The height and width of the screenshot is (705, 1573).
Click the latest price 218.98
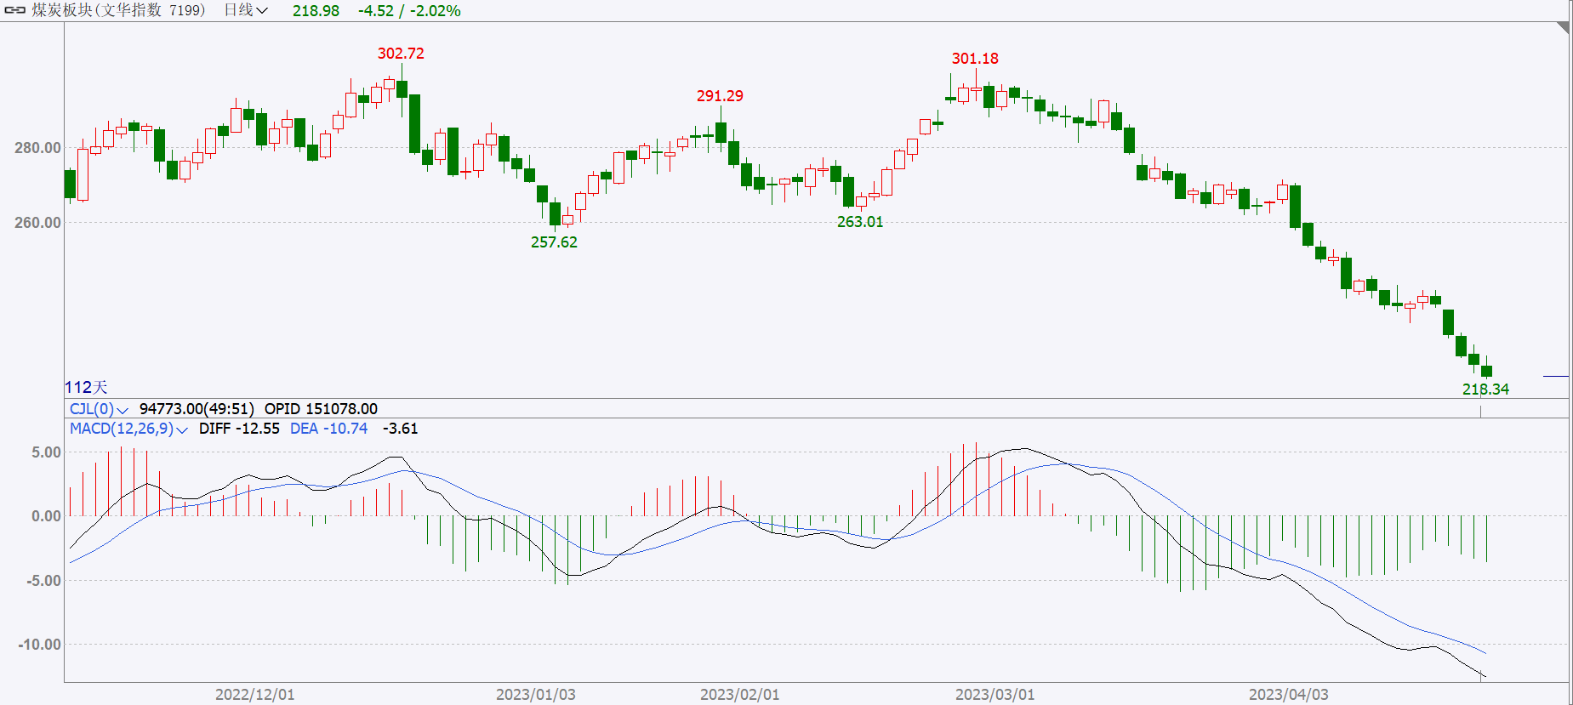pyautogui.click(x=316, y=11)
